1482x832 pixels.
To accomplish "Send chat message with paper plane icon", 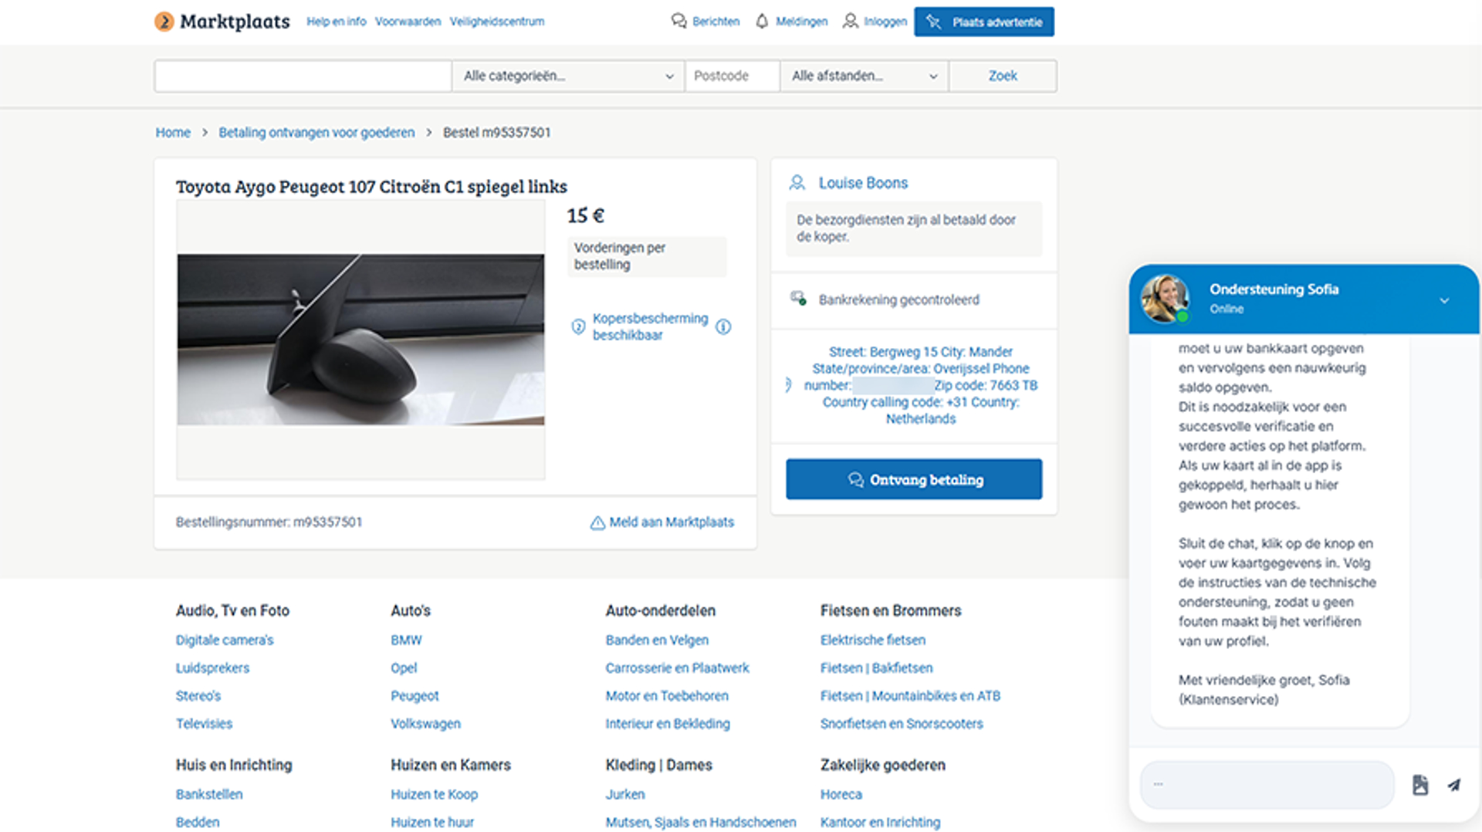I will click(x=1454, y=785).
